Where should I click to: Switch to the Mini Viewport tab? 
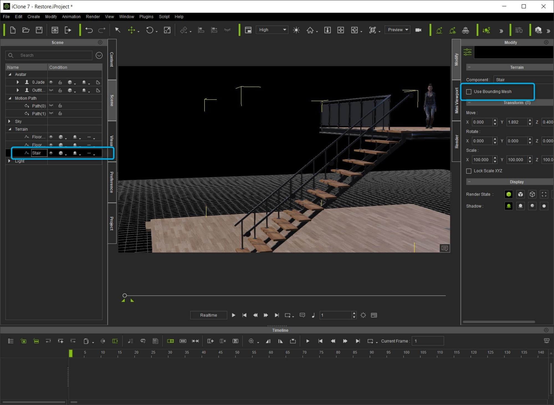[456, 100]
